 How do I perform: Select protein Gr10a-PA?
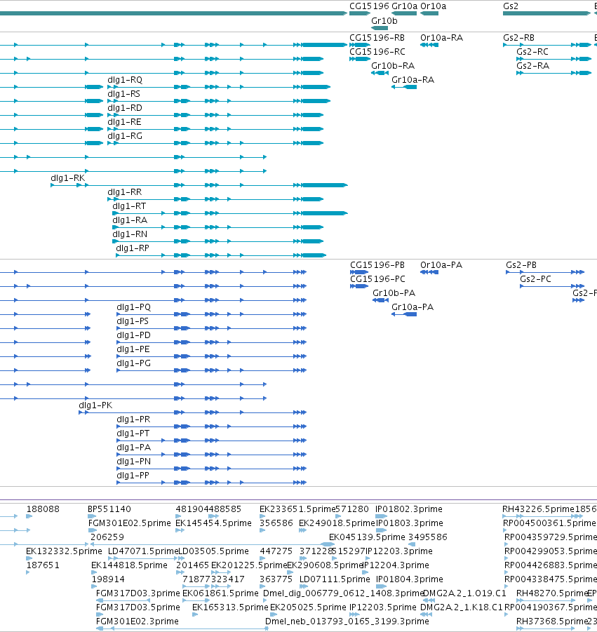(x=412, y=307)
